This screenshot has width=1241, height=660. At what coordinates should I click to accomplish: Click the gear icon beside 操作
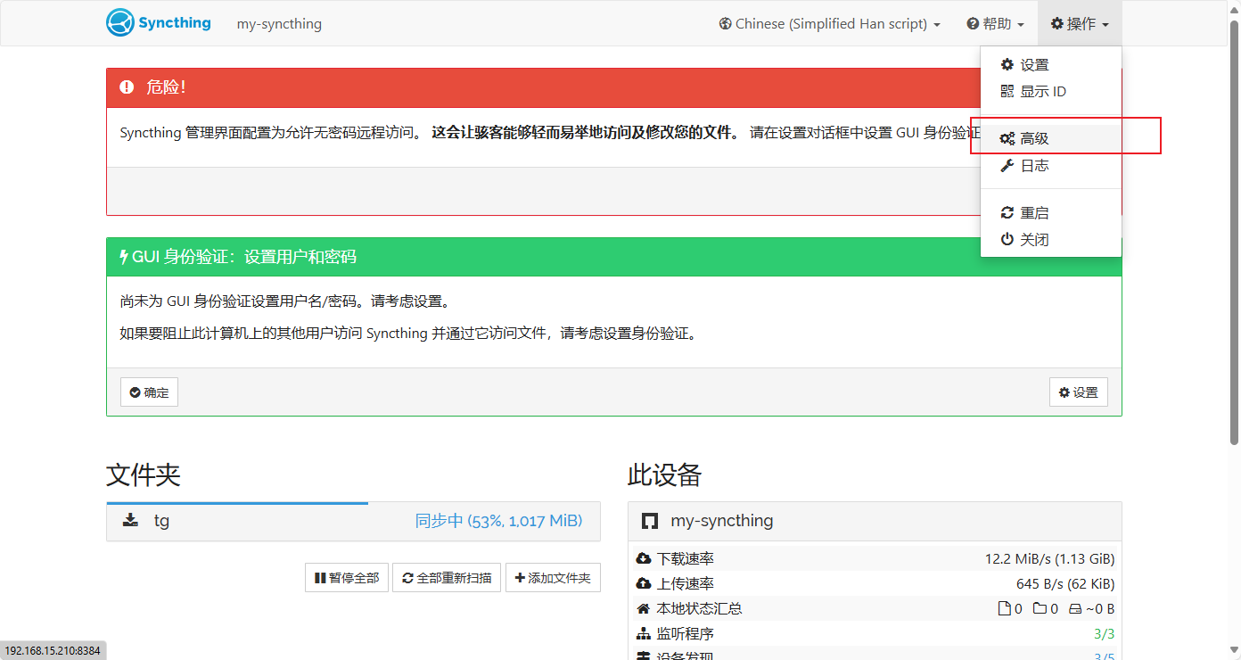click(1057, 24)
